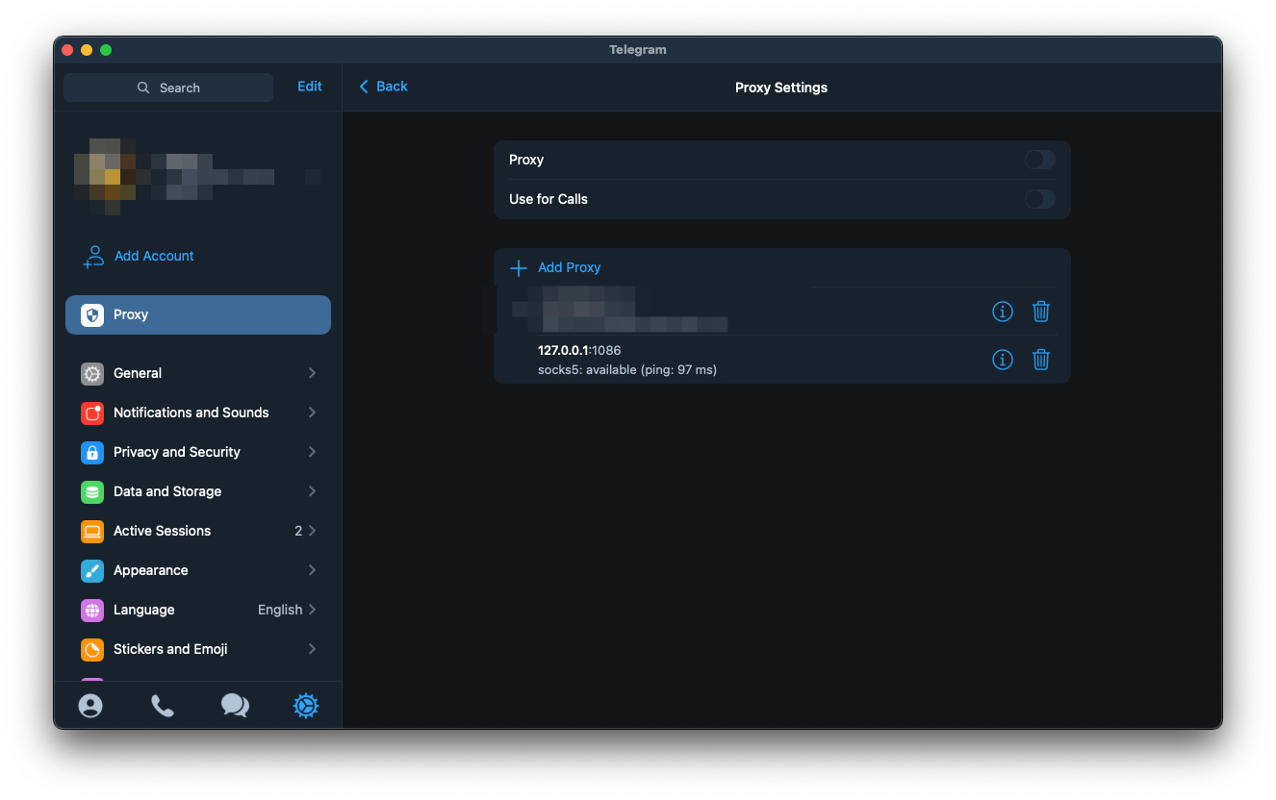Select the Settings gear tab icon
This screenshot has width=1276, height=800.
pos(306,706)
